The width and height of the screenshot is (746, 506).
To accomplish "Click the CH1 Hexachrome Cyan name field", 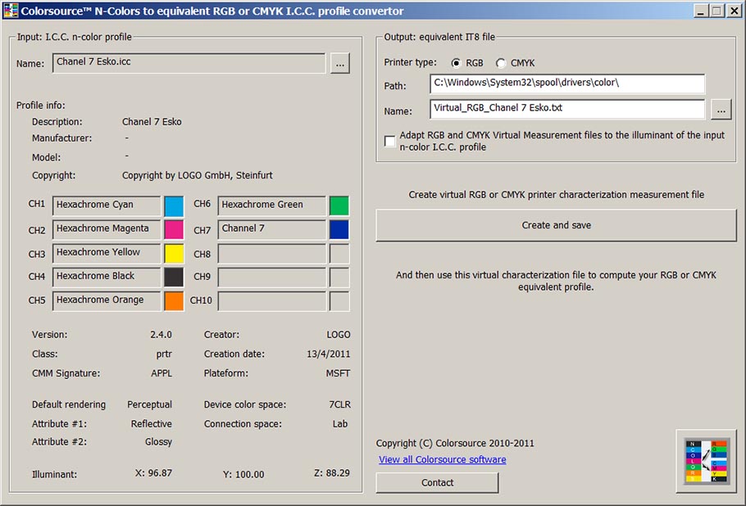I will (x=107, y=206).
